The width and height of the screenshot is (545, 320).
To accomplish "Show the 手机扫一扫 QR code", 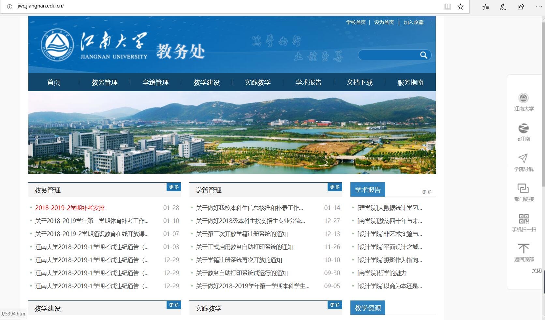I will pyautogui.click(x=524, y=219).
